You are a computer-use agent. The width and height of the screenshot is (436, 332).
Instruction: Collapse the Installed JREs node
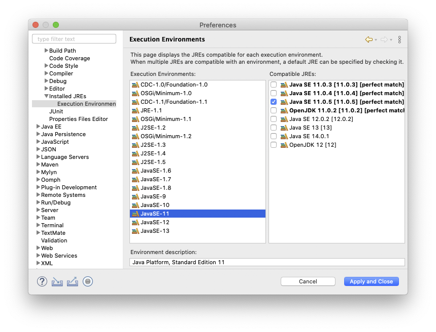click(46, 96)
